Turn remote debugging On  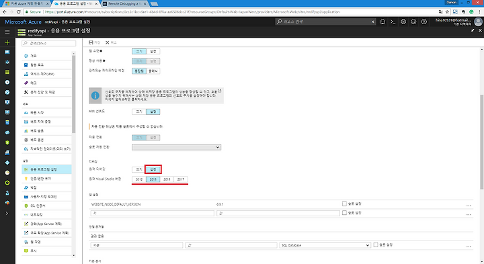click(153, 169)
